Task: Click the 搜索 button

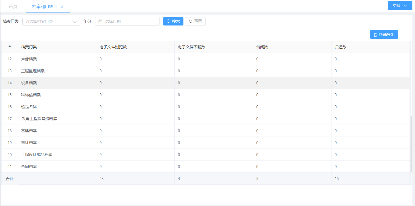Action: tap(173, 21)
